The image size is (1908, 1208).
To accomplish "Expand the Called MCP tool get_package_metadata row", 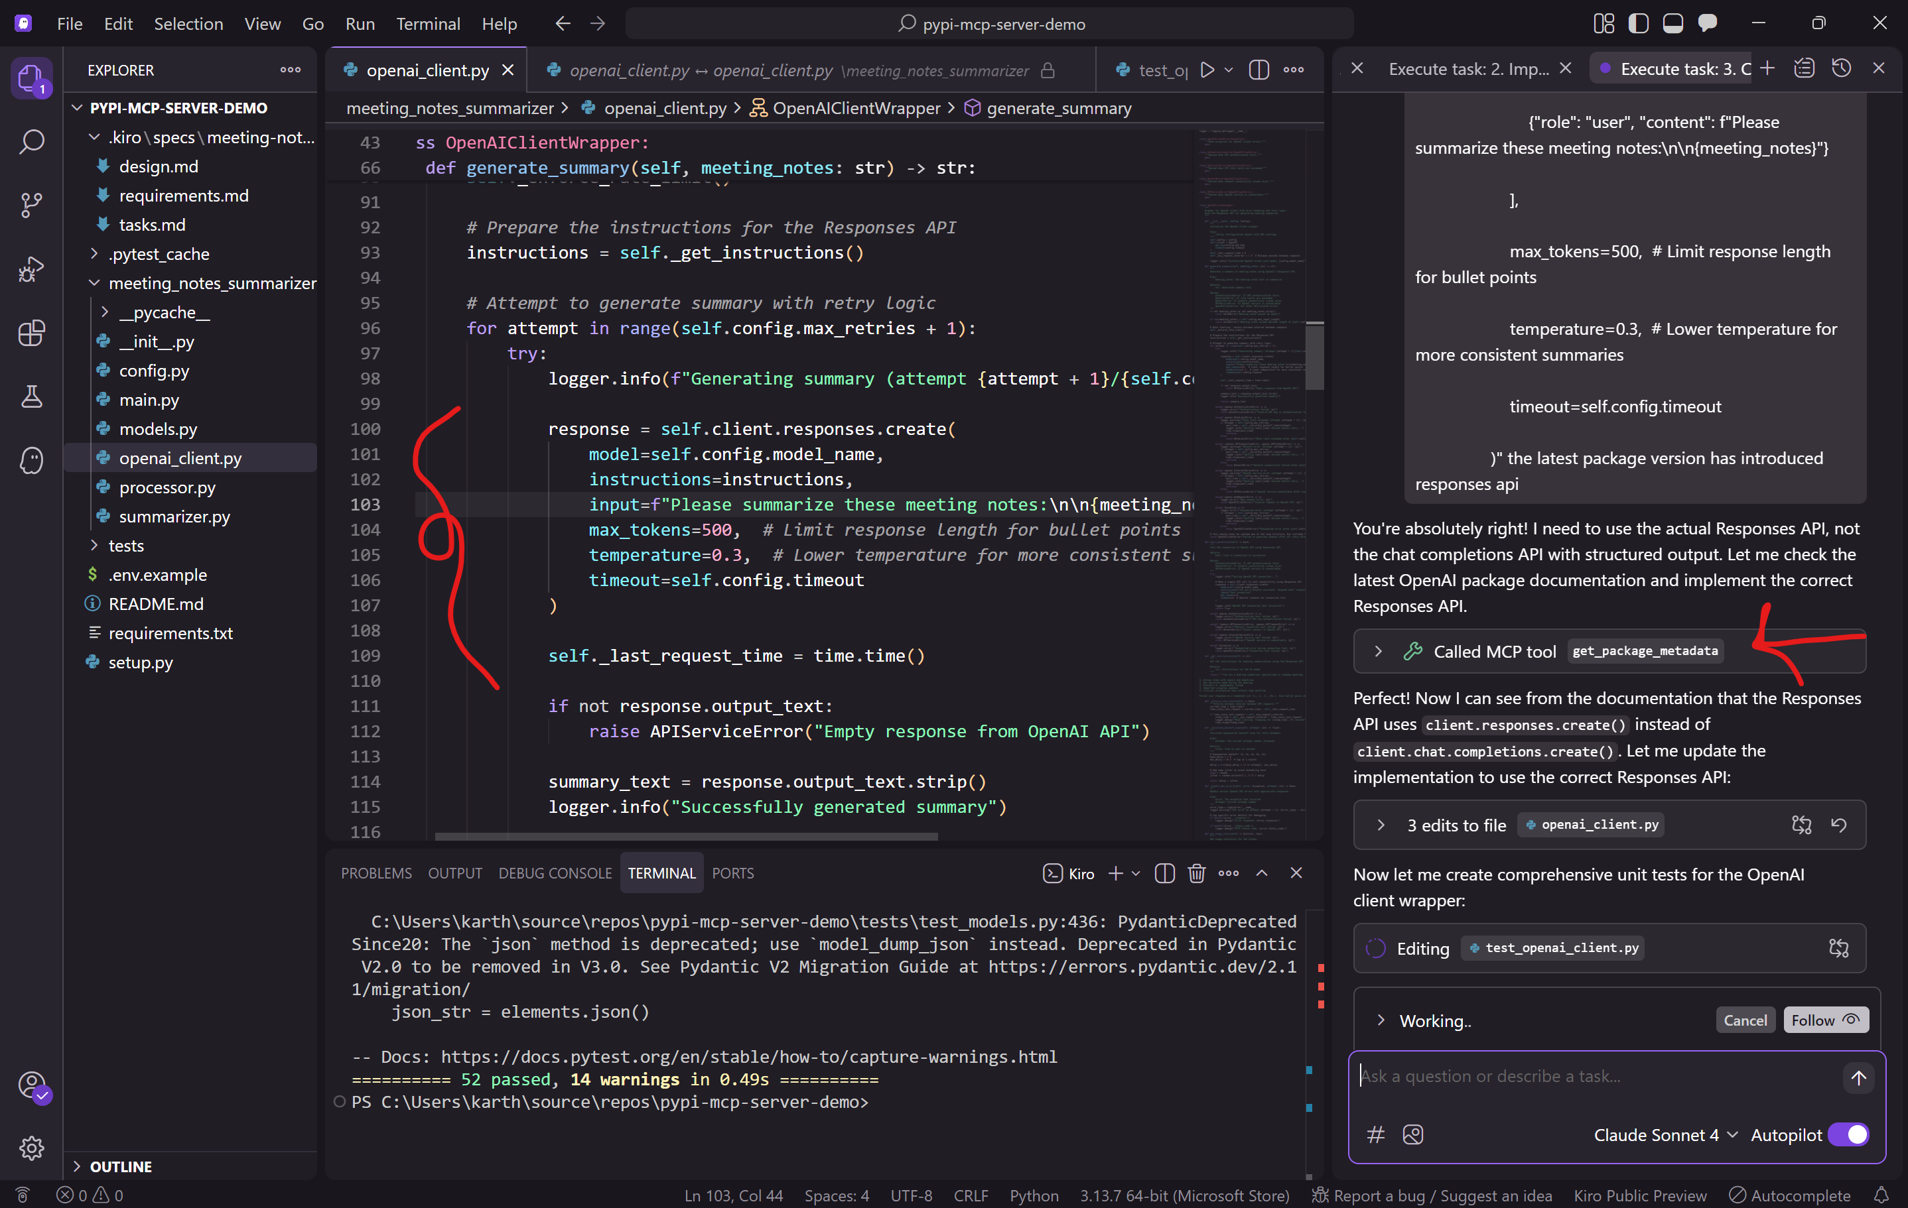I will pyautogui.click(x=1378, y=650).
